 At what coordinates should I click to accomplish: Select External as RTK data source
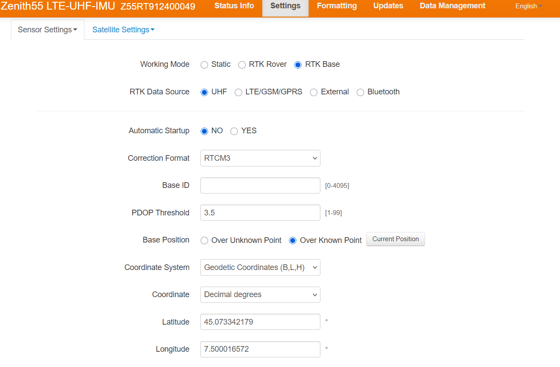point(313,93)
